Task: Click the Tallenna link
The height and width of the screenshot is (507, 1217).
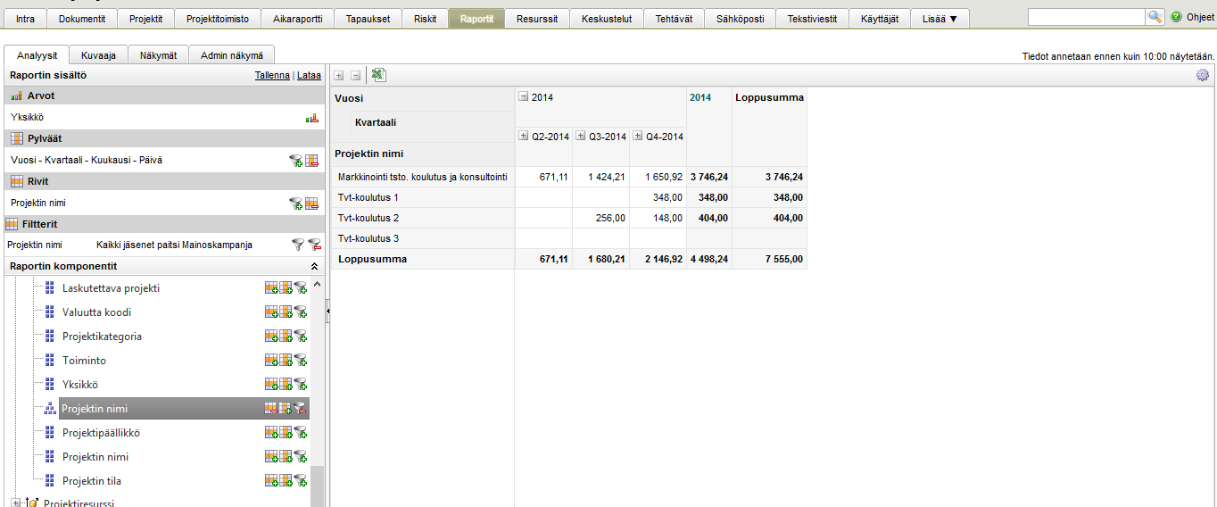Action: 272,76
